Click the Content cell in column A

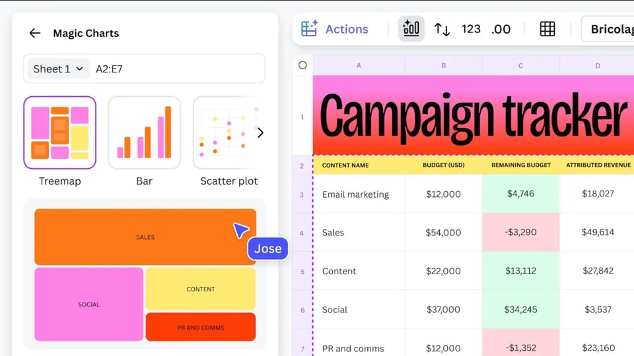click(x=359, y=271)
